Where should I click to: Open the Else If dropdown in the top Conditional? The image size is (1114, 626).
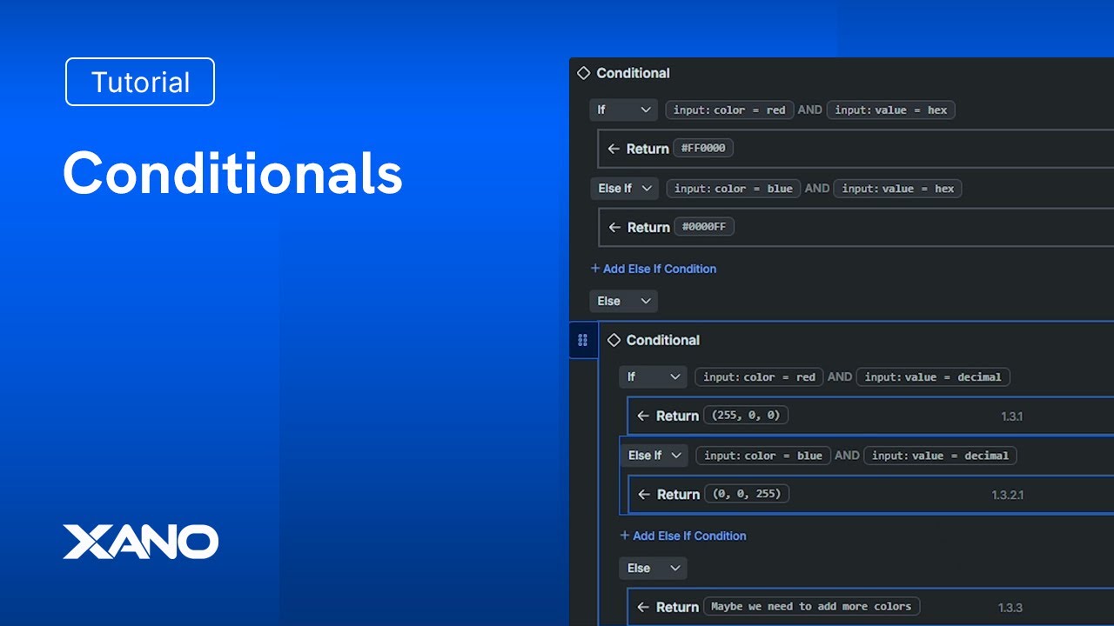(x=624, y=188)
